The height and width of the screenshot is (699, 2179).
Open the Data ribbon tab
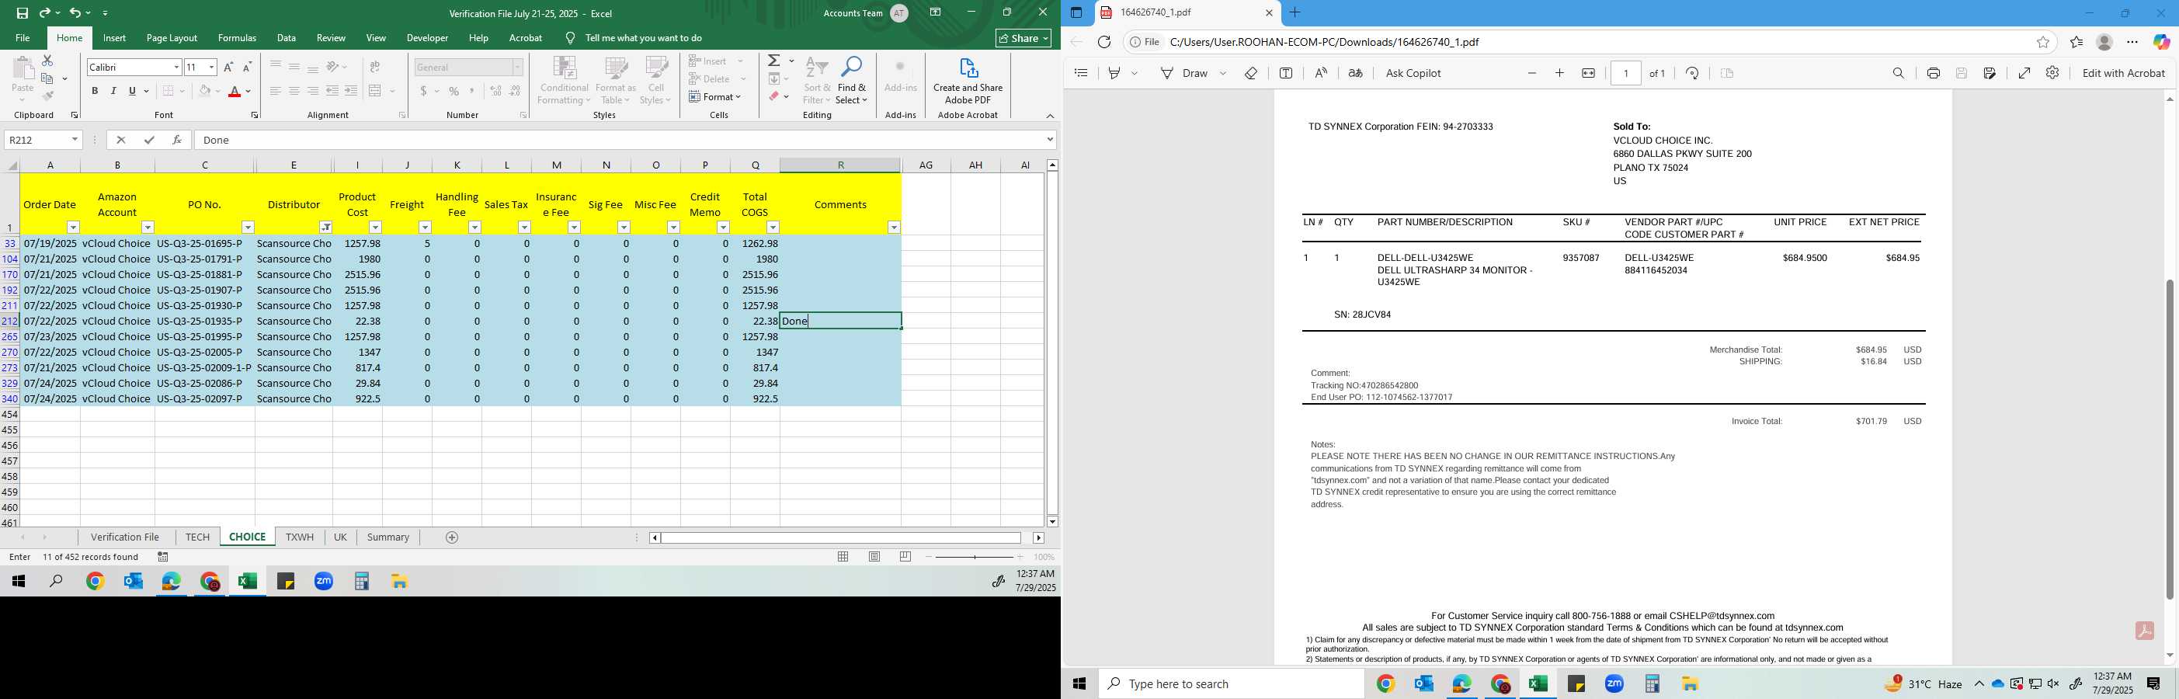(287, 38)
